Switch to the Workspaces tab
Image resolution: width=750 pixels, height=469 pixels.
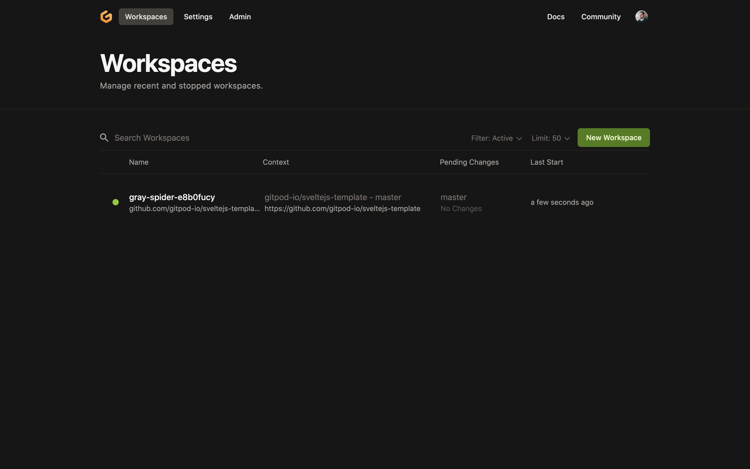click(146, 17)
